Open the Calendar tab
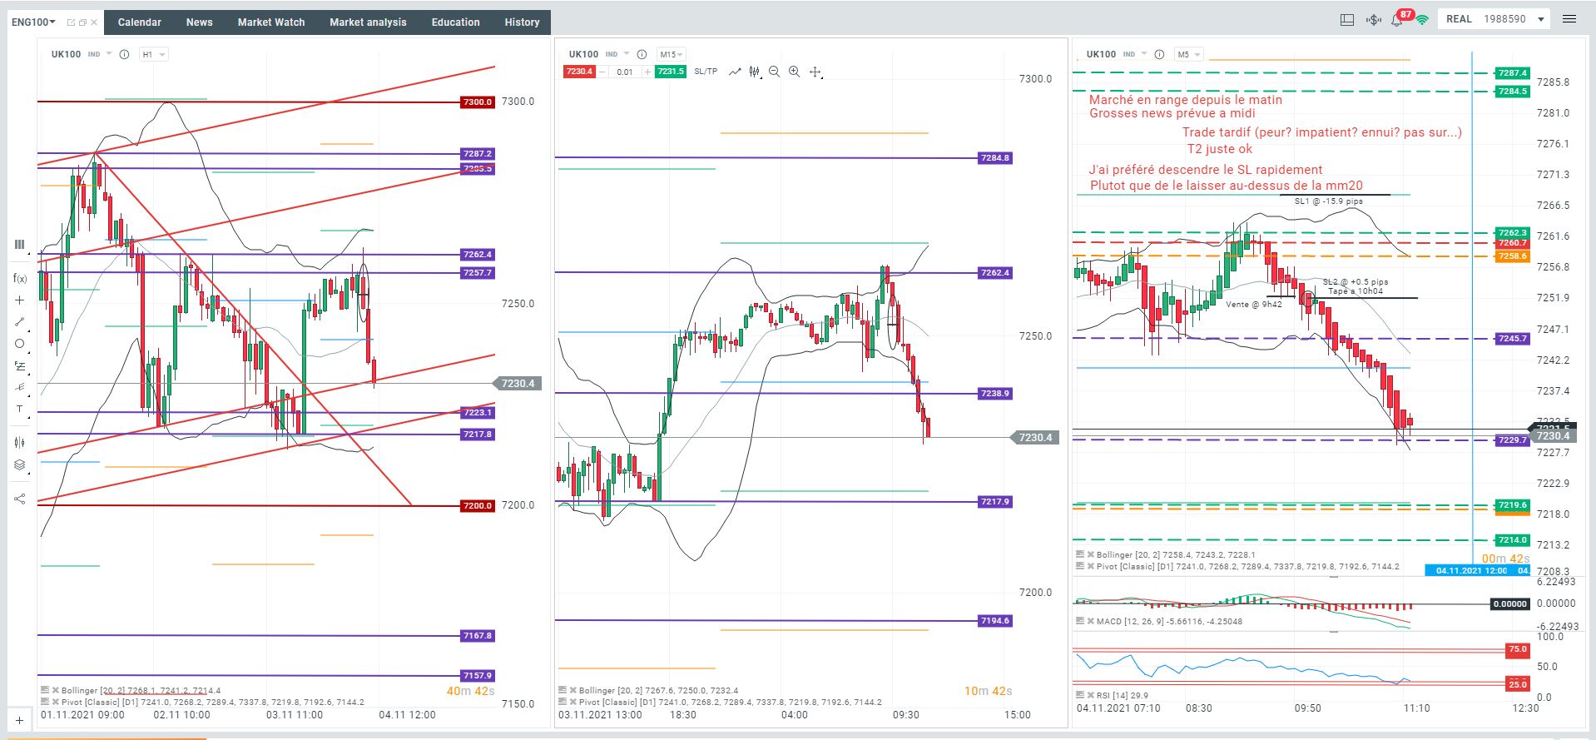1596x740 pixels. tap(139, 22)
